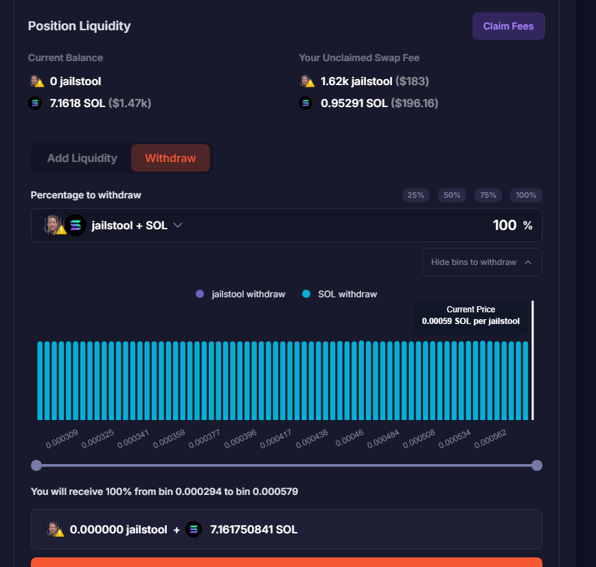The width and height of the screenshot is (596, 567).
Task: Click the 0.000000 jailstool receive amount
Action: click(x=119, y=529)
